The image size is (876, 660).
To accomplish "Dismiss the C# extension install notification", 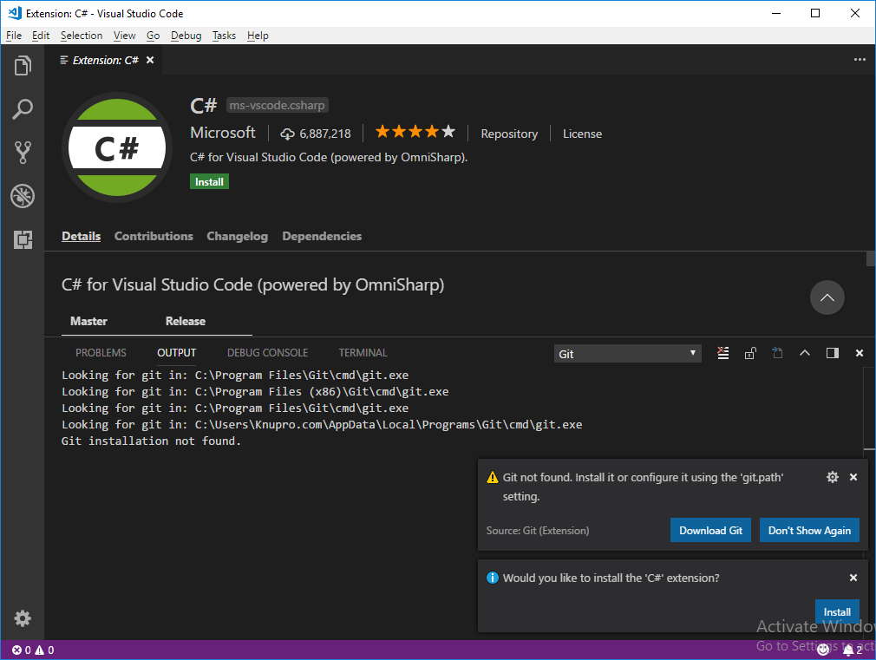I will [853, 578].
